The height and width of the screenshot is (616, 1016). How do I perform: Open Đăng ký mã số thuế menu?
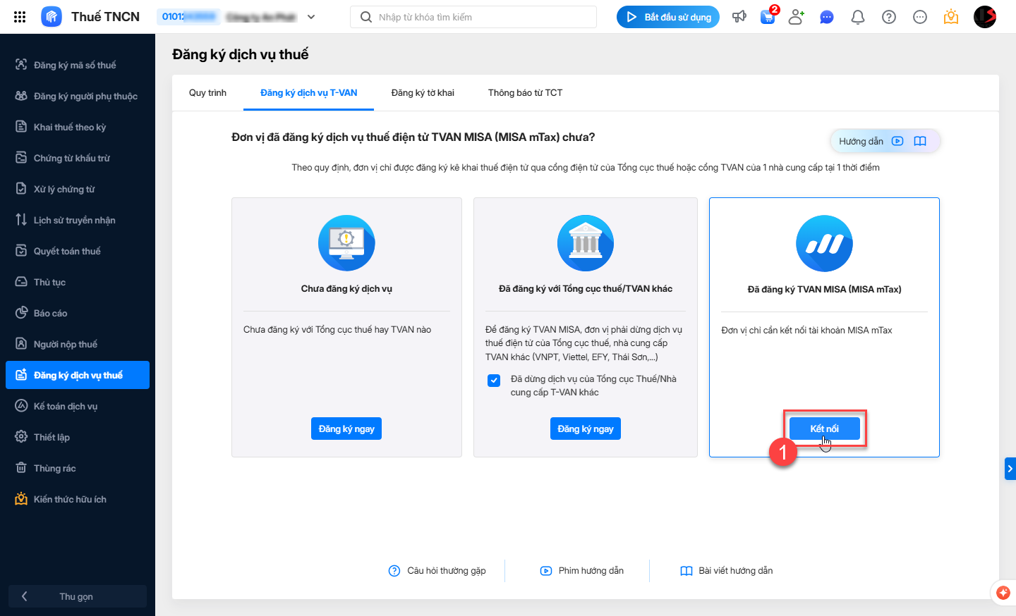click(x=78, y=65)
